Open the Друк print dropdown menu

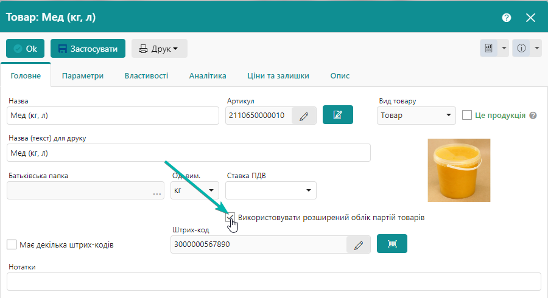[x=159, y=49]
